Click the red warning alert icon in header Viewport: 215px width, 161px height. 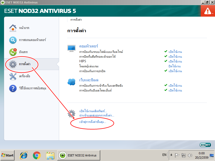207,11
